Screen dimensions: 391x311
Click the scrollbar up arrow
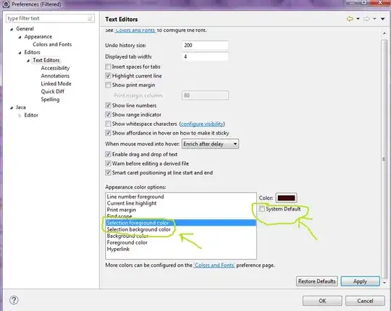[x=384, y=33]
